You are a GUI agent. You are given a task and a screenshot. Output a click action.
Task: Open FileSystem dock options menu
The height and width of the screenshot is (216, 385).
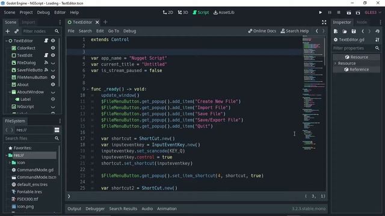click(60, 121)
